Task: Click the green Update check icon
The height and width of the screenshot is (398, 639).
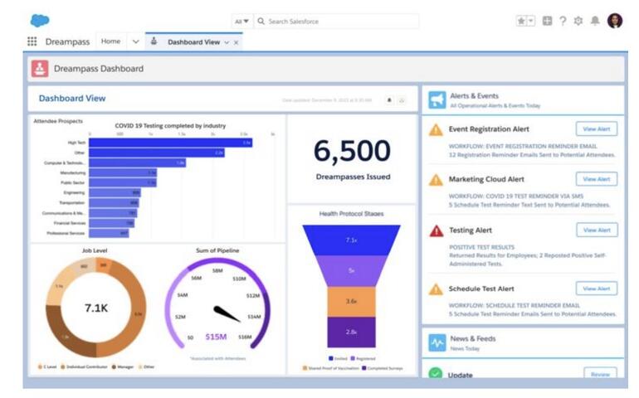Action: click(436, 373)
